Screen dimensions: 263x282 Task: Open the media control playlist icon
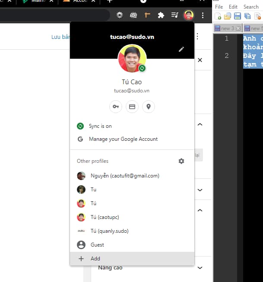point(174,15)
